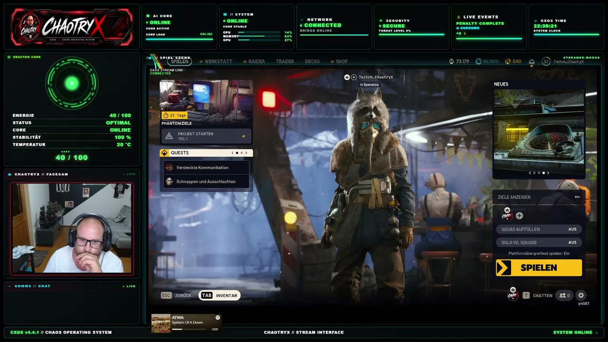Click the blue currency icon beside 86/800

click(478, 61)
